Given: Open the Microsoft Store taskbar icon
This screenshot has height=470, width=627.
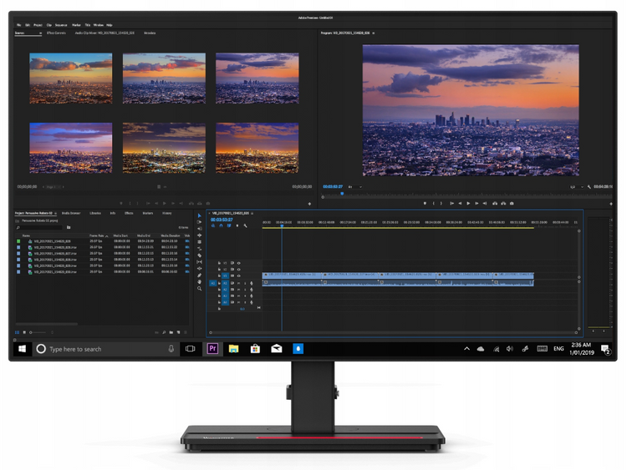Looking at the screenshot, I should click(x=255, y=348).
